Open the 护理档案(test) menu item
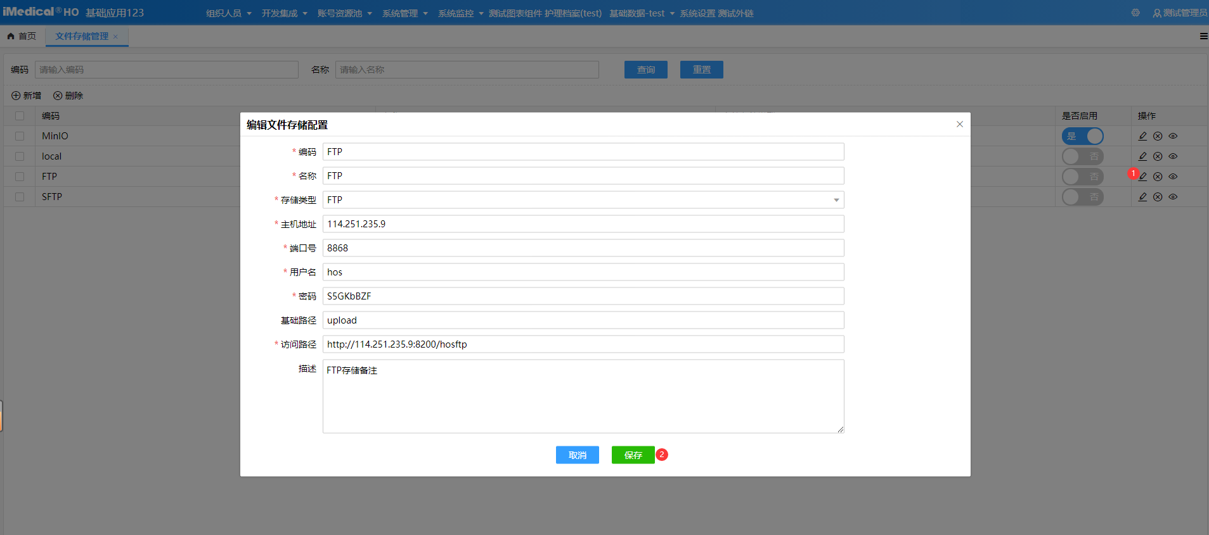 point(573,13)
